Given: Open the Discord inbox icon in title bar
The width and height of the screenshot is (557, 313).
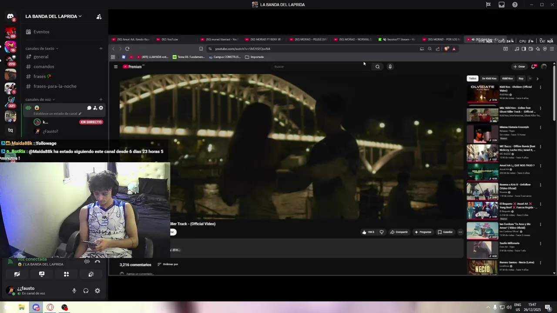Looking at the screenshot, I should coord(502,5).
